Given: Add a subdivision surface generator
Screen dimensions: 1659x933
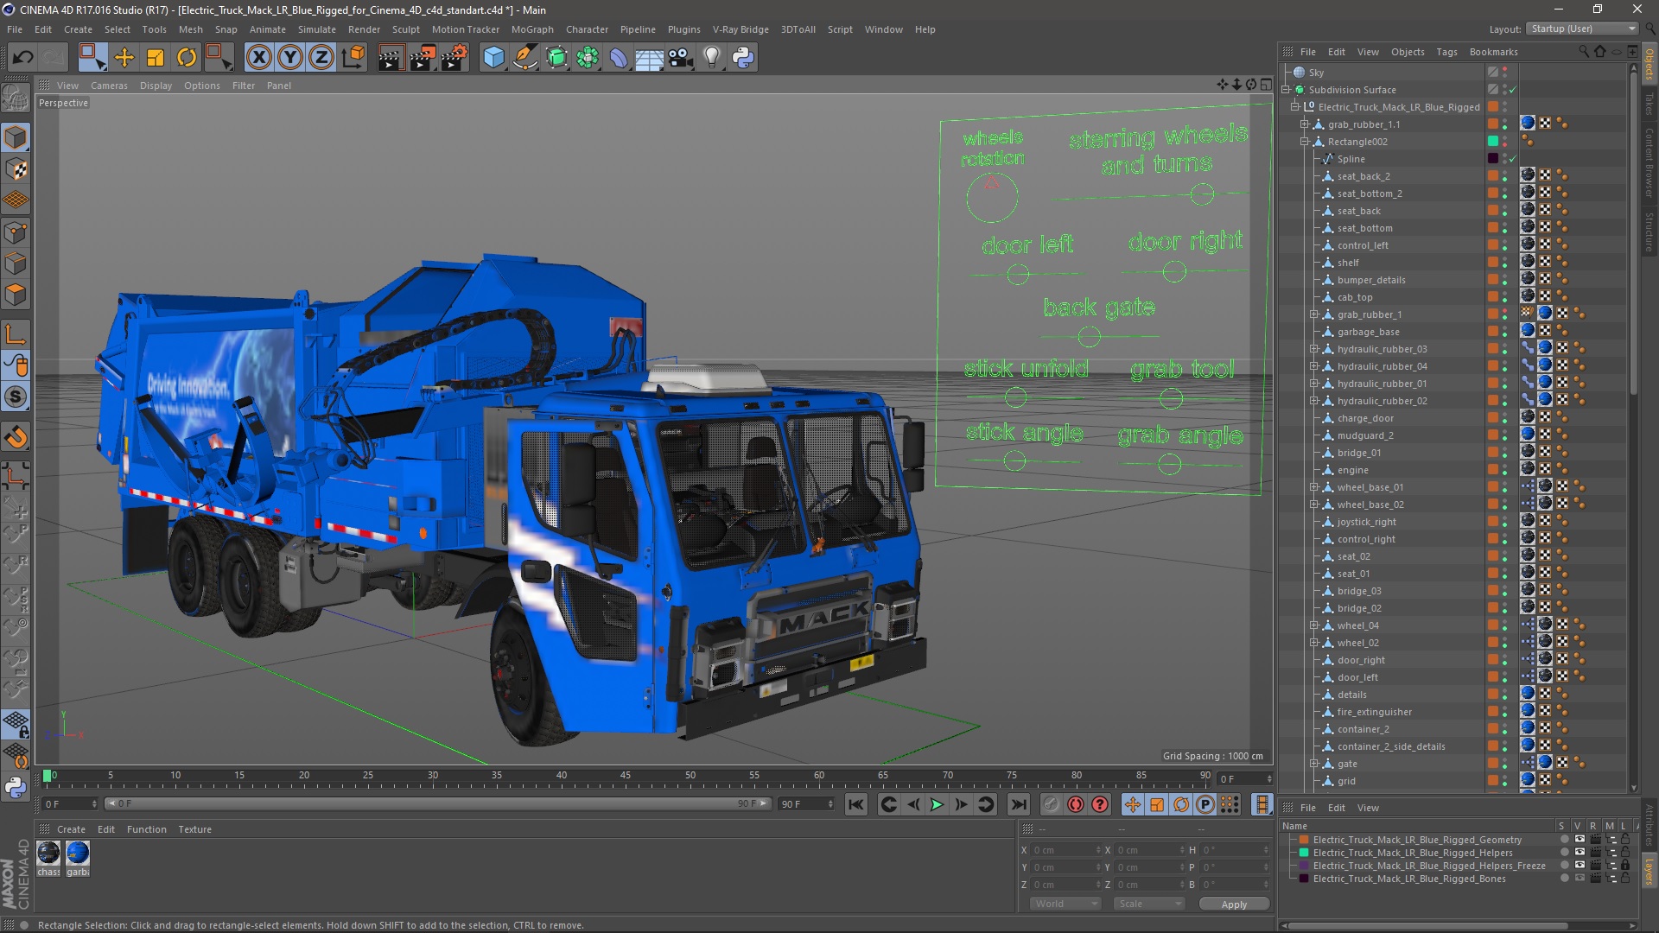Looking at the screenshot, I should [x=556, y=58].
